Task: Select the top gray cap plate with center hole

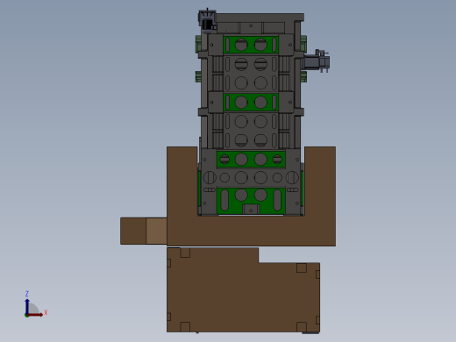Action: coord(251,27)
